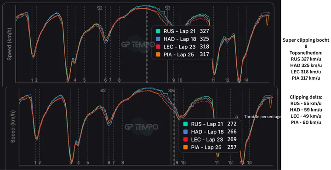
Task: Click the 'Clipping delta:' heading
Action: tap(306, 97)
